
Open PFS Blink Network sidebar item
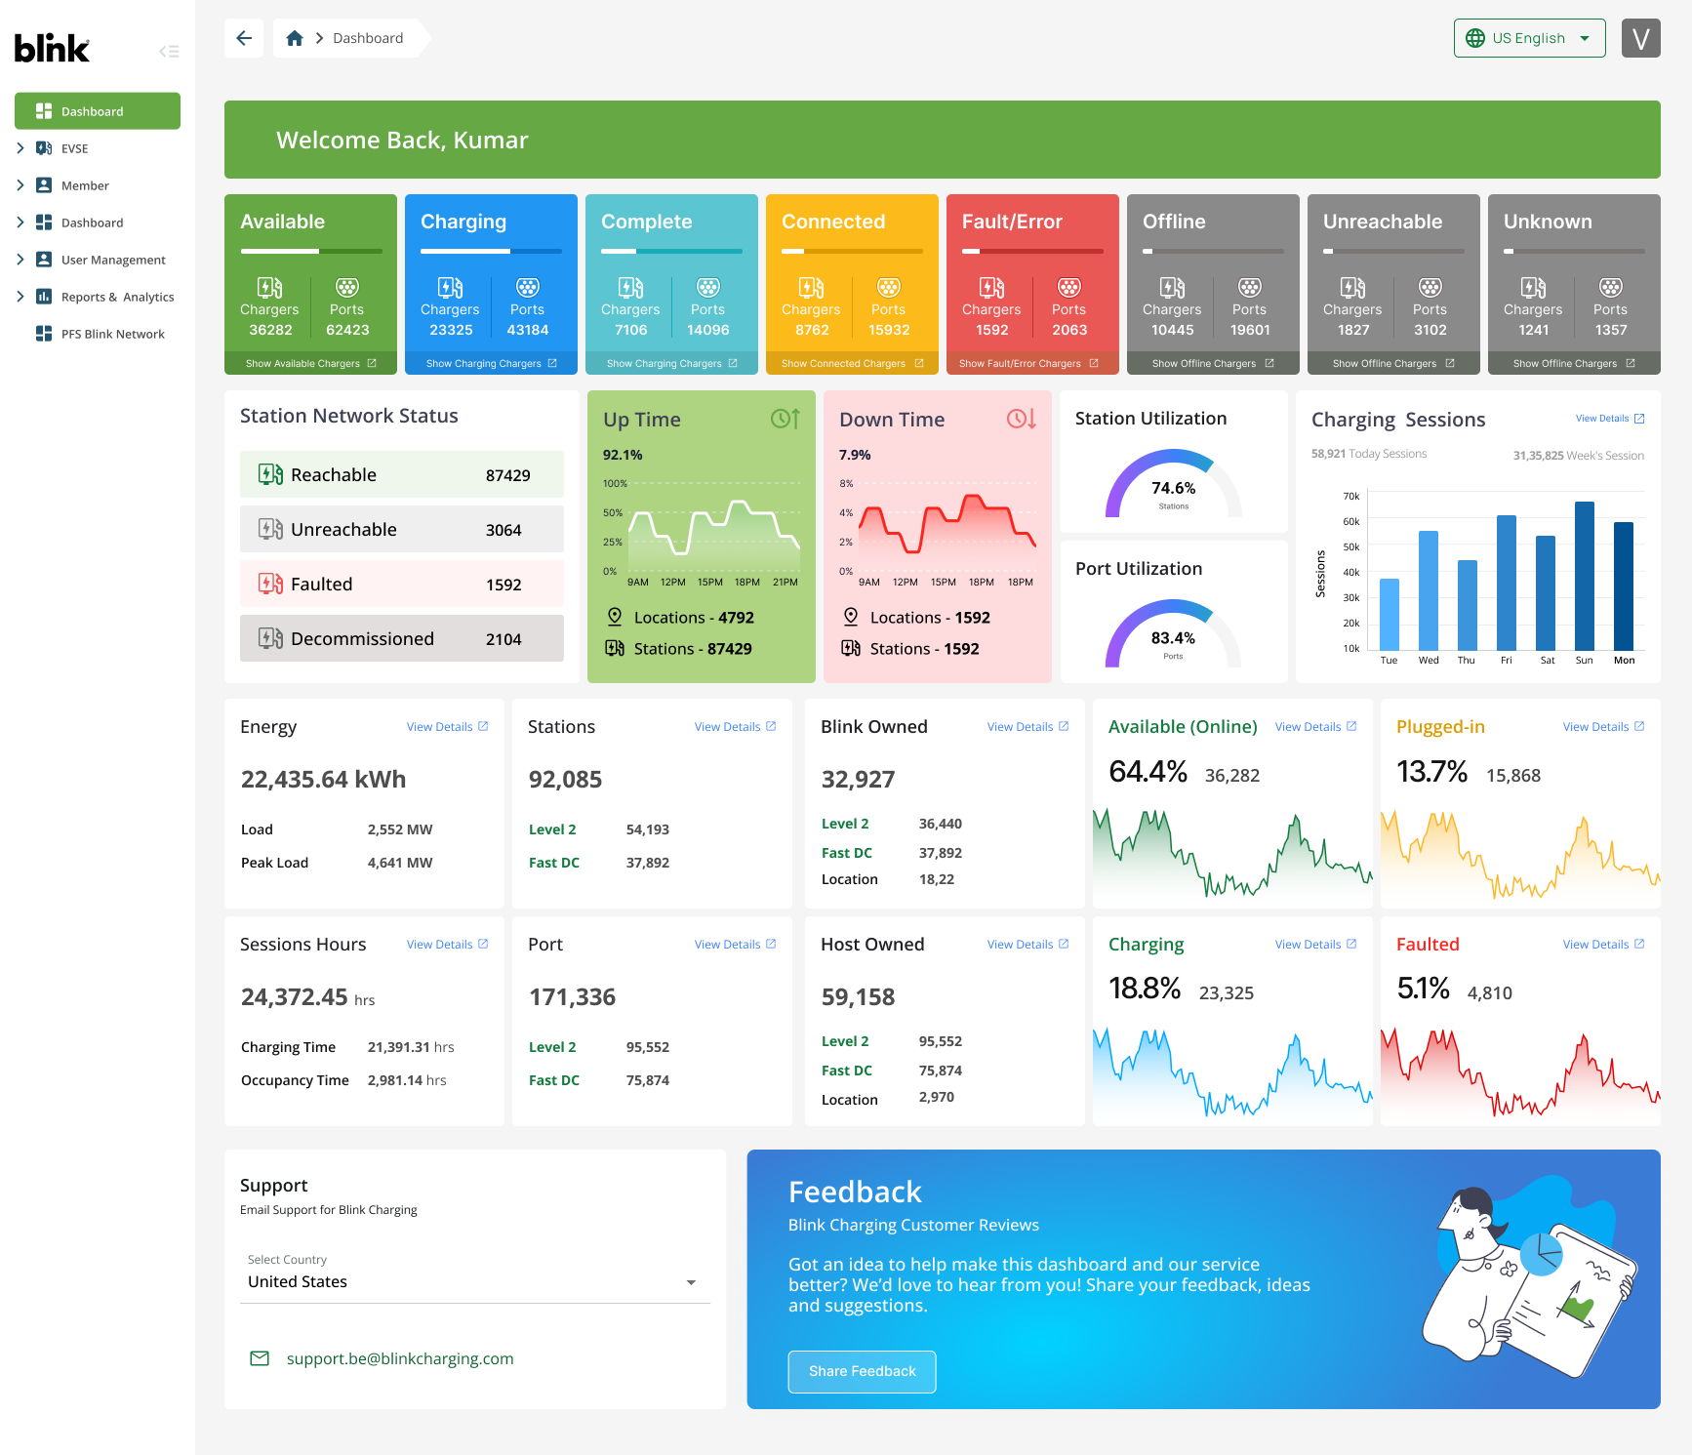coord(112,334)
